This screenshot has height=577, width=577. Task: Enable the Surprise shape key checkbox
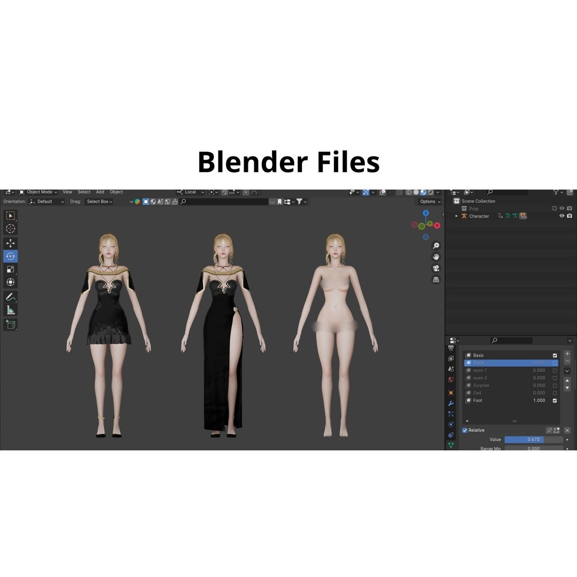(x=555, y=386)
